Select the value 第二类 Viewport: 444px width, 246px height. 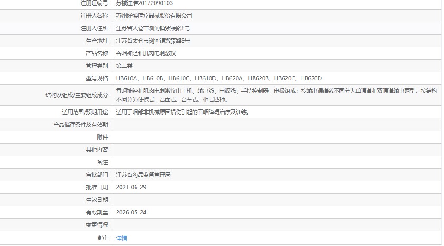point(124,66)
